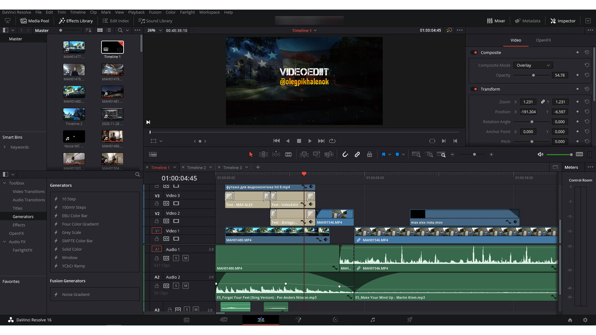Toggle the Composite section enable switch
This screenshot has width=596, height=335.
[474, 53]
